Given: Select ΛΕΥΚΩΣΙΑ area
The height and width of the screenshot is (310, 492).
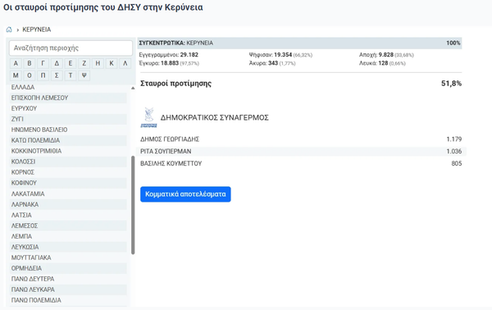Looking at the screenshot, I should coord(68,247).
